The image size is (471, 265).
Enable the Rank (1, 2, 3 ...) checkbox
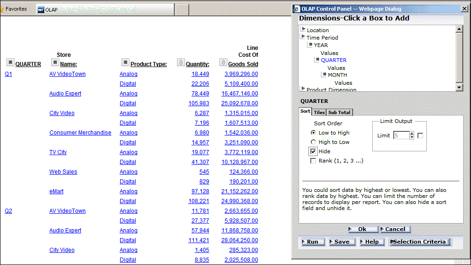[x=313, y=161]
